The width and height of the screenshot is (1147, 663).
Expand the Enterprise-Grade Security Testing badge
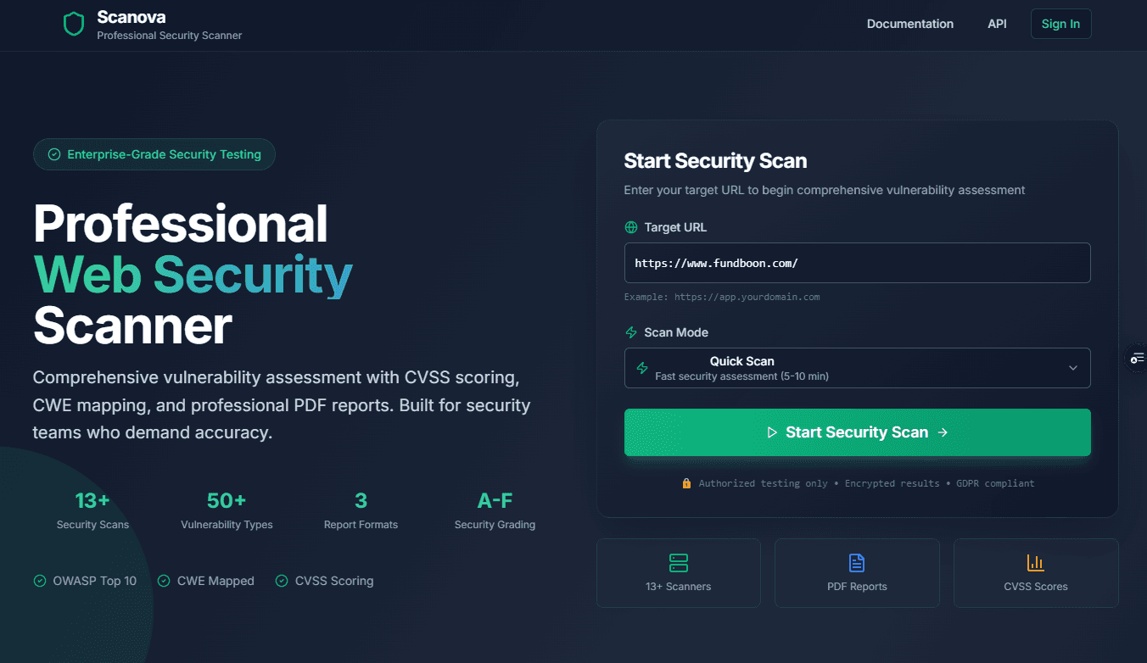(154, 154)
